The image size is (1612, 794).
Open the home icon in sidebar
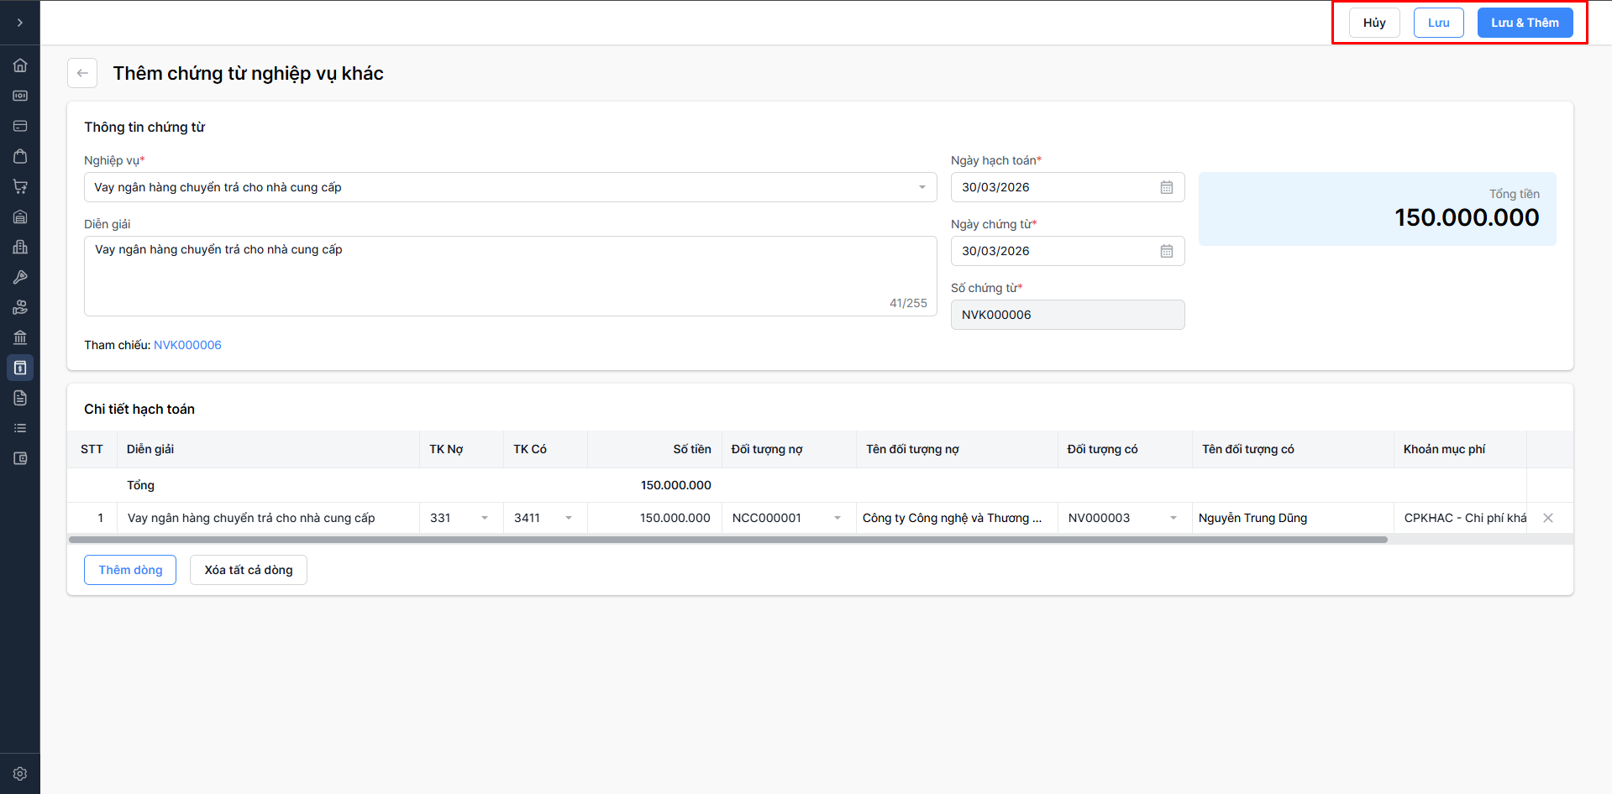20,65
